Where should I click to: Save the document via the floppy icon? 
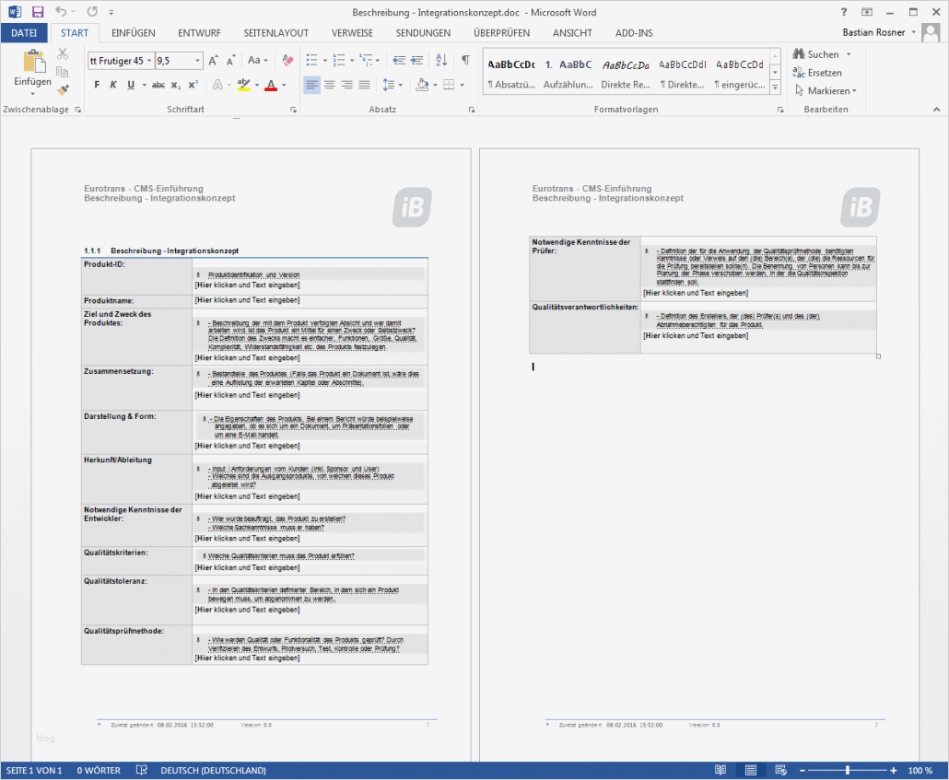pos(38,11)
